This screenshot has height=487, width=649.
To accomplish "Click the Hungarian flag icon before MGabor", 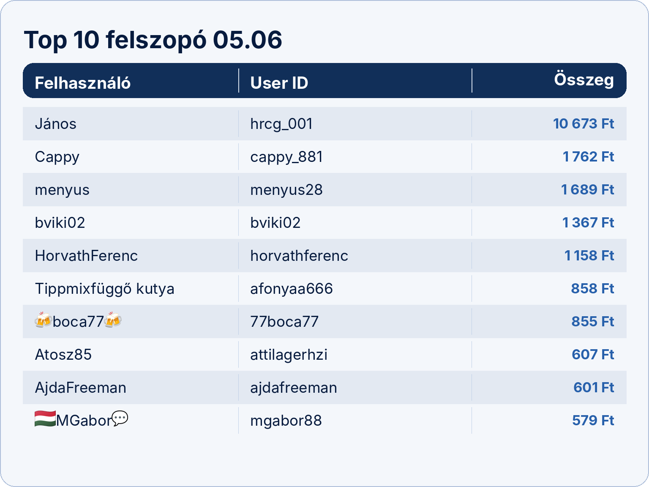I will 45,419.
